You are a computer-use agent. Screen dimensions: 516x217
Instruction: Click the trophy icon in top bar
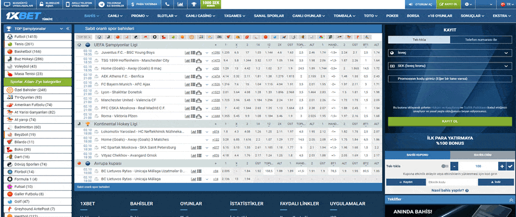coord(194,4)
